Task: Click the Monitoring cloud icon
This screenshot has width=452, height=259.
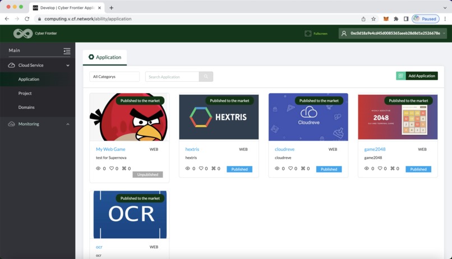Action: (x=12, y=124)
